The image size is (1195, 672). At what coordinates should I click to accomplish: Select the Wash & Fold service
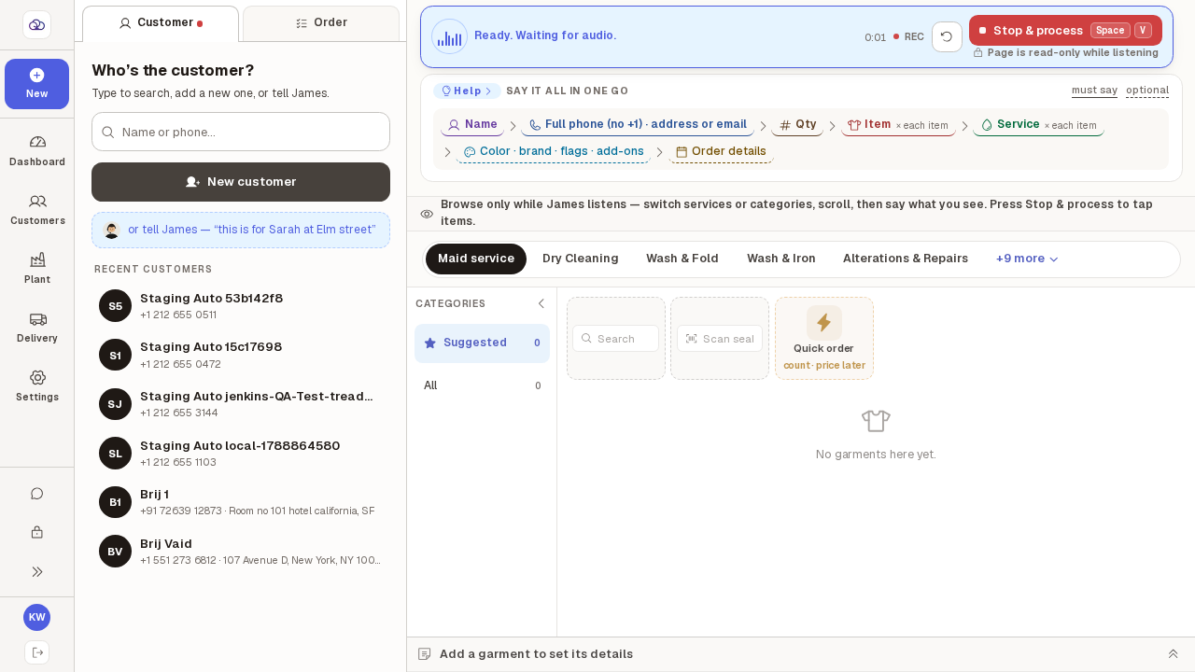[x=682, y=259]
